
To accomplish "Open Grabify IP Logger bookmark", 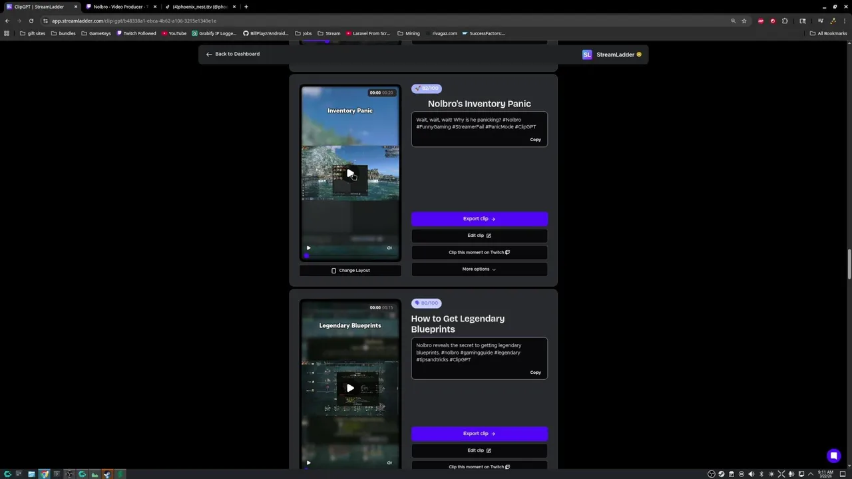I will point(214,33).
